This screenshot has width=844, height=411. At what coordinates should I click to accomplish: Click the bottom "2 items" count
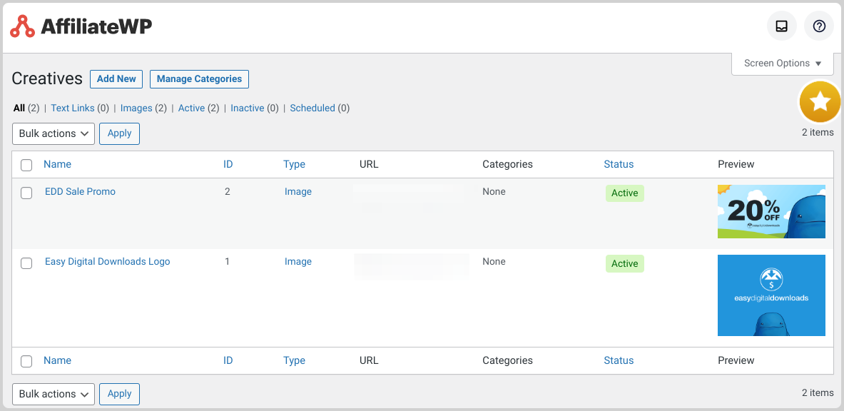point(818,392)
